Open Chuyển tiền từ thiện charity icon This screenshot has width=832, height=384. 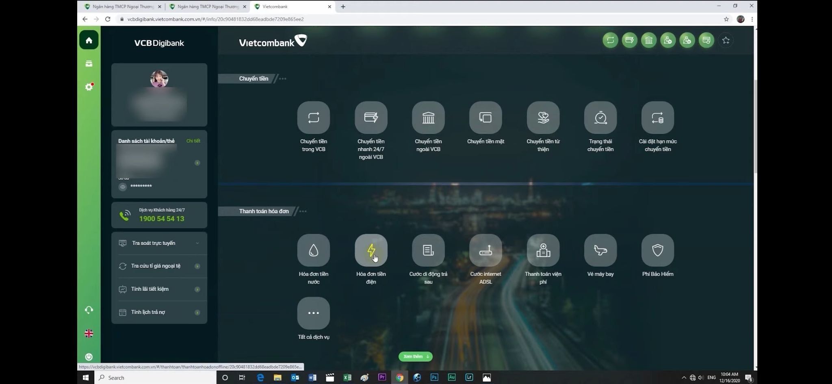543,118
